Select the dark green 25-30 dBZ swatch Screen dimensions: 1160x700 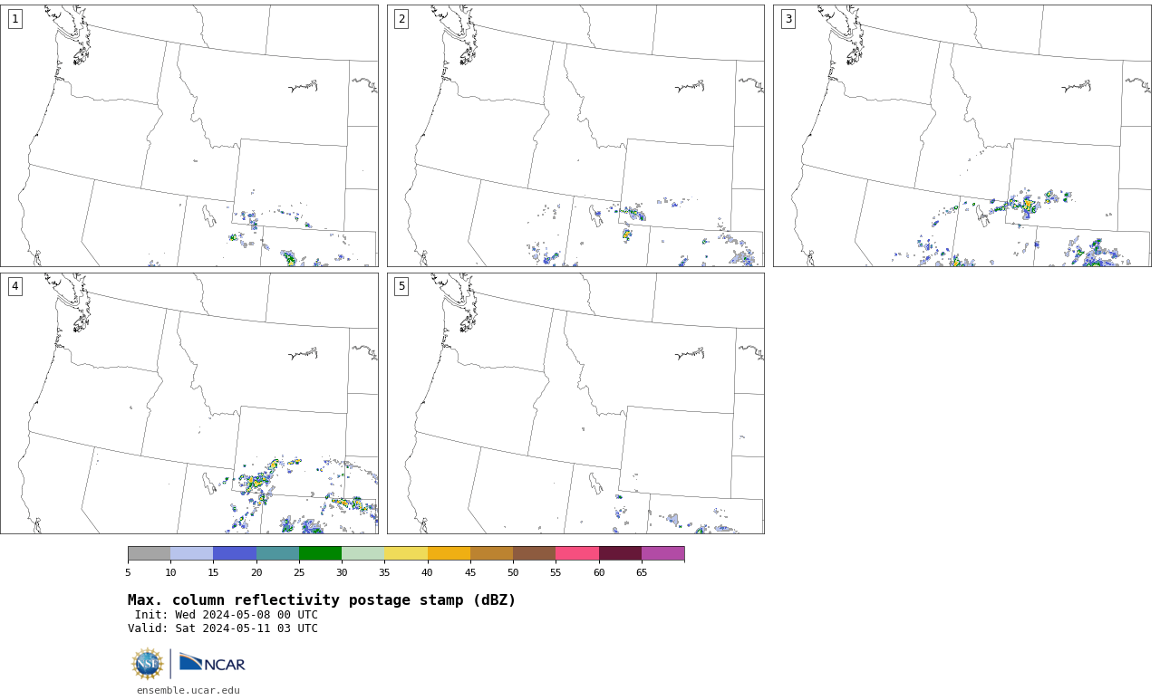click(321, 553)
